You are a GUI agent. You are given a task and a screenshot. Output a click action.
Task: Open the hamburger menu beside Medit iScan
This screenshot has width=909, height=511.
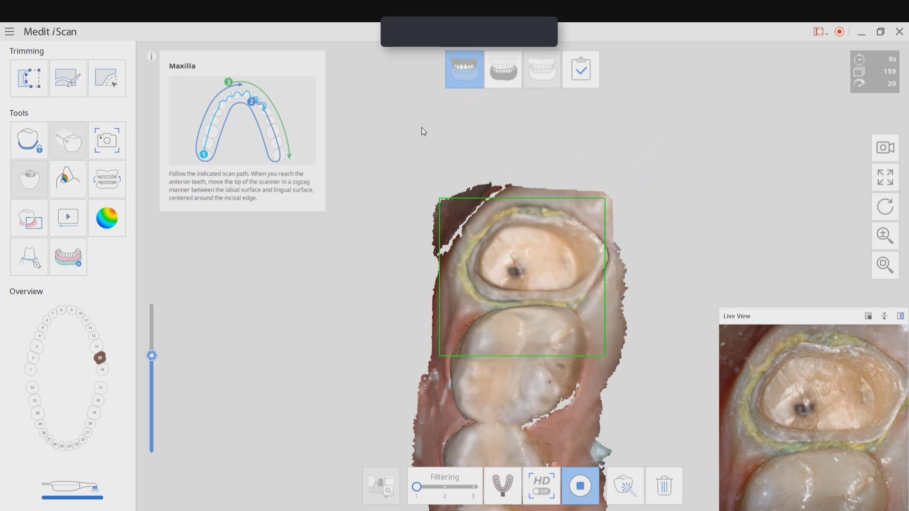(9, 32)
